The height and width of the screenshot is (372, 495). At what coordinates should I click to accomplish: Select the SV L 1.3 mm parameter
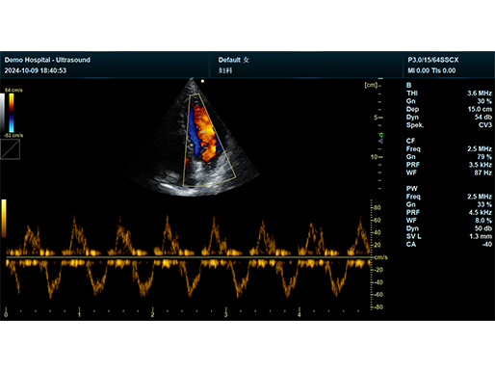coord(449,236)
